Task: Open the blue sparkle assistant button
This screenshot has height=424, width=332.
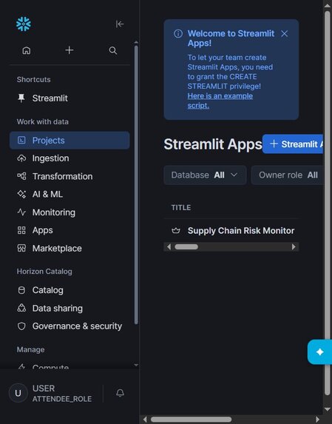Action: [320, 352]
